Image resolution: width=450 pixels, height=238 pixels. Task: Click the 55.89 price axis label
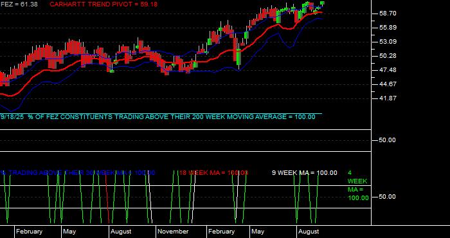388,28
